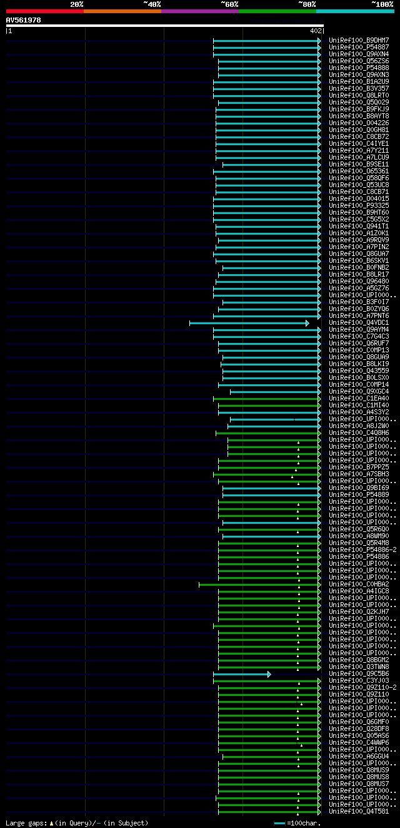
Task: Open hit UniRef100_Q4T581
Action: point(359,811)
